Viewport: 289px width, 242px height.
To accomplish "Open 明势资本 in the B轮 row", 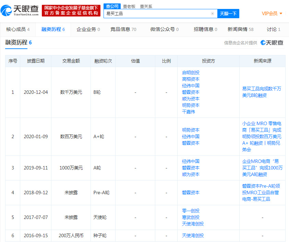I will point(191,105).
